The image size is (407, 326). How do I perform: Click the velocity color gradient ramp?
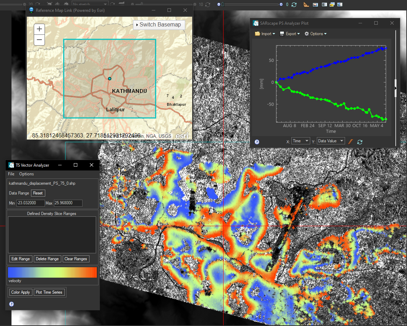click(x=52, y=272)
